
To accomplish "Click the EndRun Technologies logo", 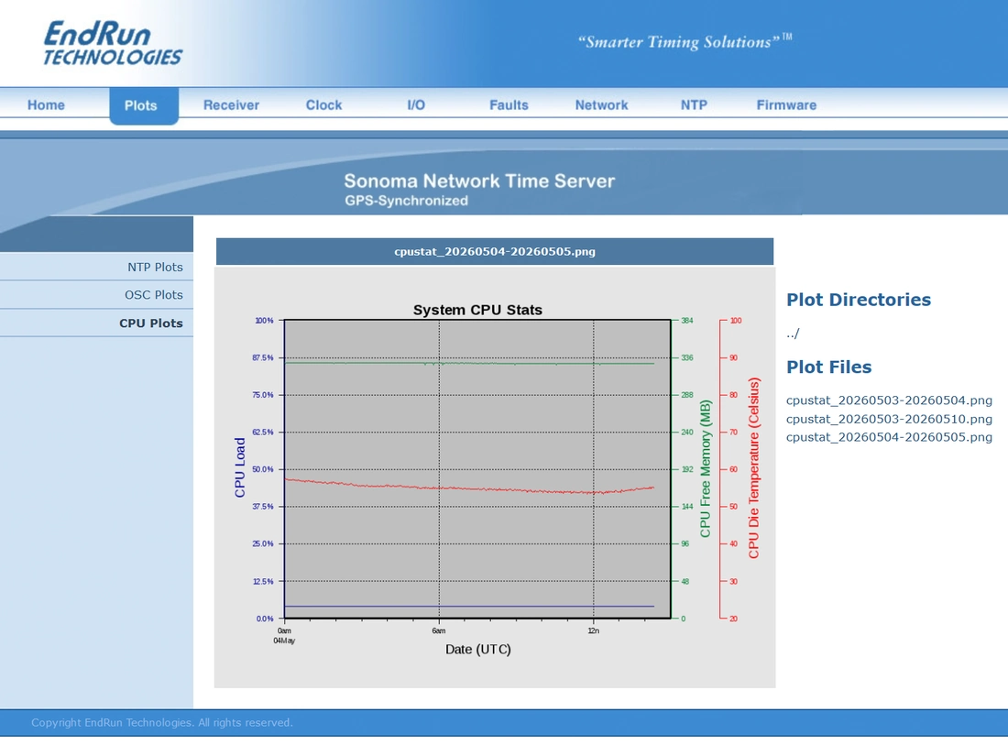I will (113, 43).
